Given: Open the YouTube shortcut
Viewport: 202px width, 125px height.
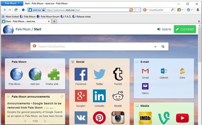Looking at the screenshot, I should [182, 118].
